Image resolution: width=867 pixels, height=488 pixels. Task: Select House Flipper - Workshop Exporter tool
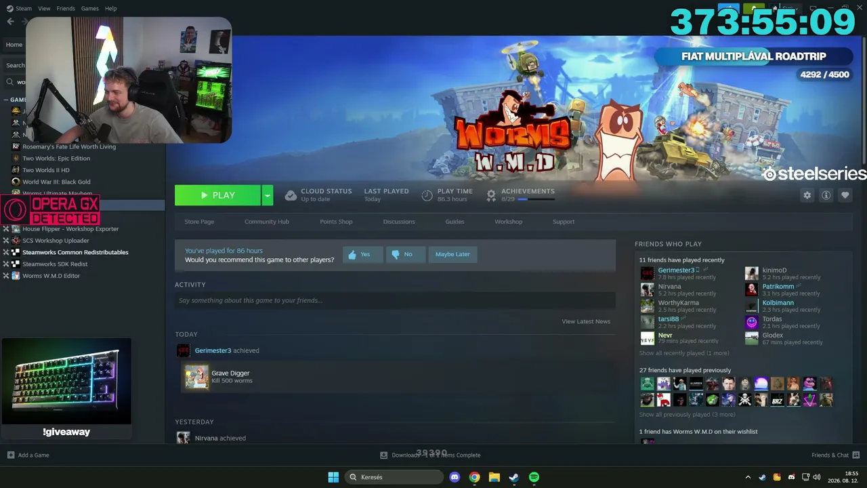[70, 228]
